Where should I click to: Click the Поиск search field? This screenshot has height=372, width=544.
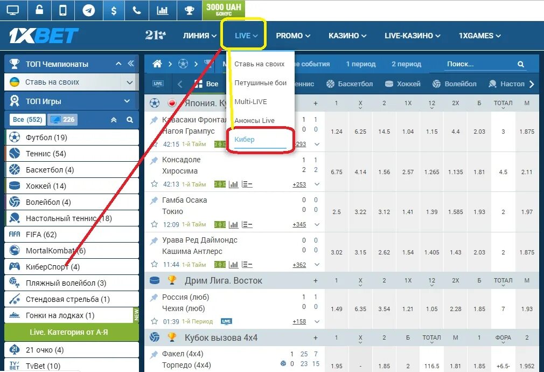pos(480,64)
